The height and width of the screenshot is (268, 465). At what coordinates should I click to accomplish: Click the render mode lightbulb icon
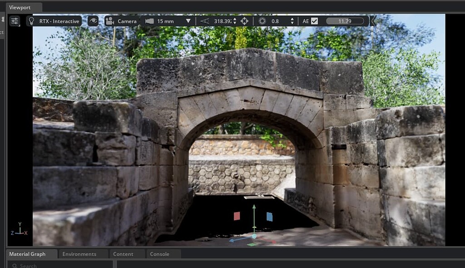tap(30, 20)
